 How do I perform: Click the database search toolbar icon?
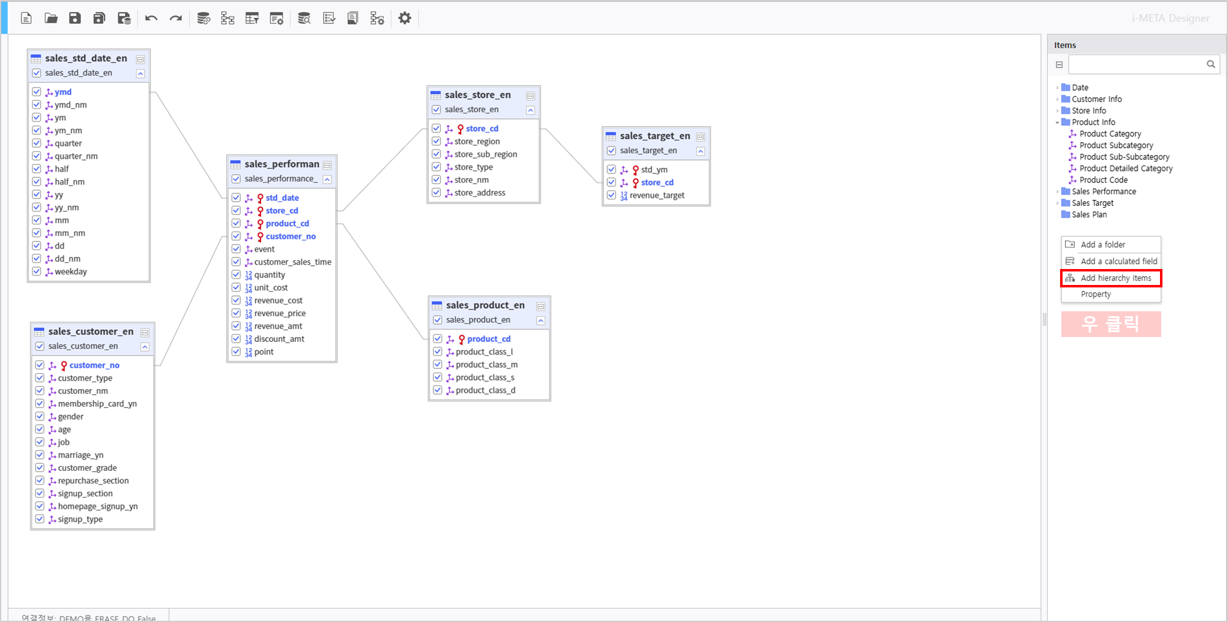(304, 18)
